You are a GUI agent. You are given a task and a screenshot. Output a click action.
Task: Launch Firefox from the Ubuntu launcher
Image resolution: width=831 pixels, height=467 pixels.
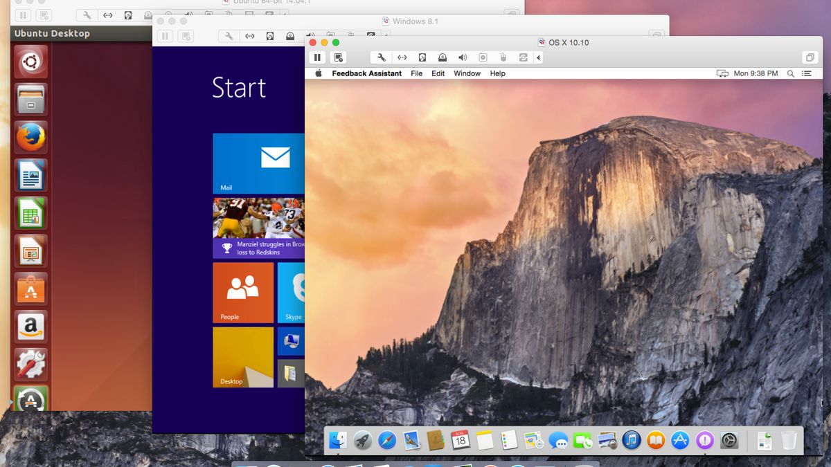pyautogui.click(x=30, y=138)
